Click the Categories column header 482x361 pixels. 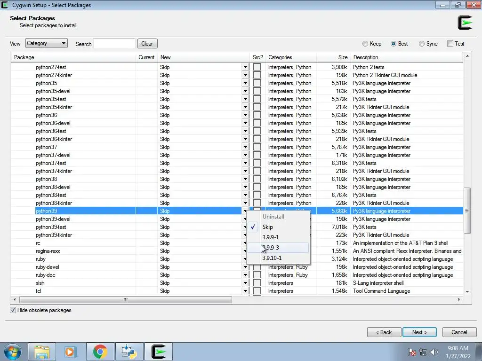291,57
